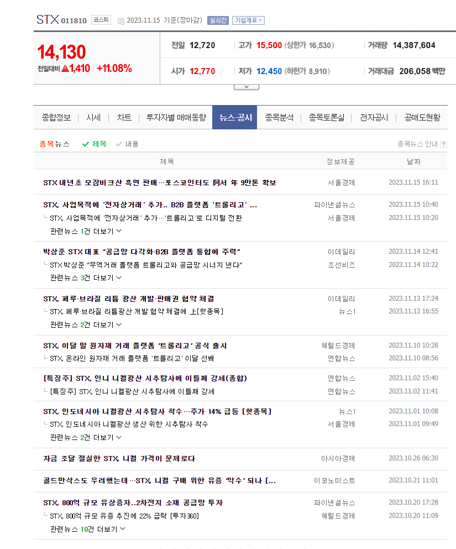Open sub-article 온라인 원자재 거래 플랫폼 이달 선봬
456x549 pixels.
point(132,358)
